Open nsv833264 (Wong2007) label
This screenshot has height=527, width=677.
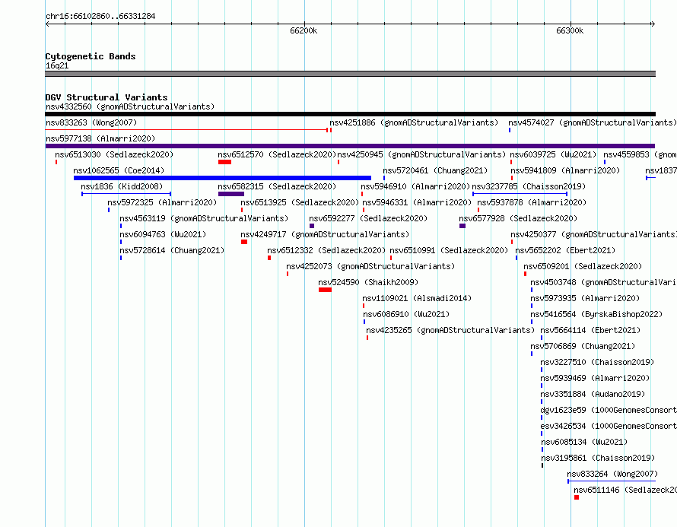click(612, 474)
